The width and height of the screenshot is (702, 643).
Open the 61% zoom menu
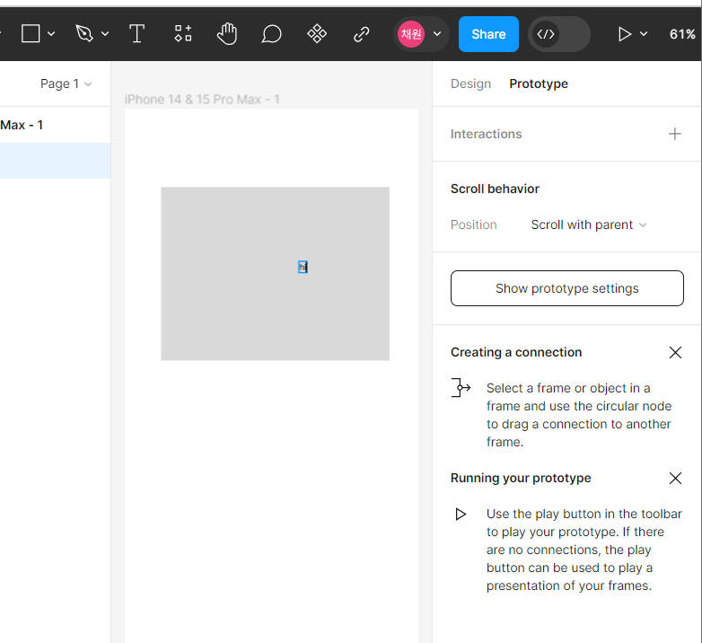pos(682,34)
